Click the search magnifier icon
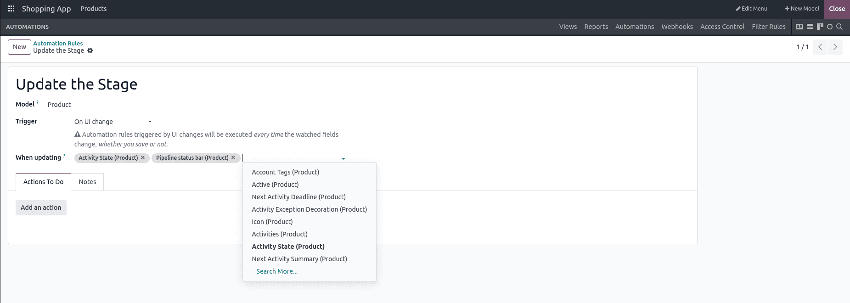 (839, 27)
